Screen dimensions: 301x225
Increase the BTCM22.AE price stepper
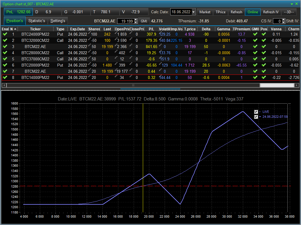click(x=136, y=19)
